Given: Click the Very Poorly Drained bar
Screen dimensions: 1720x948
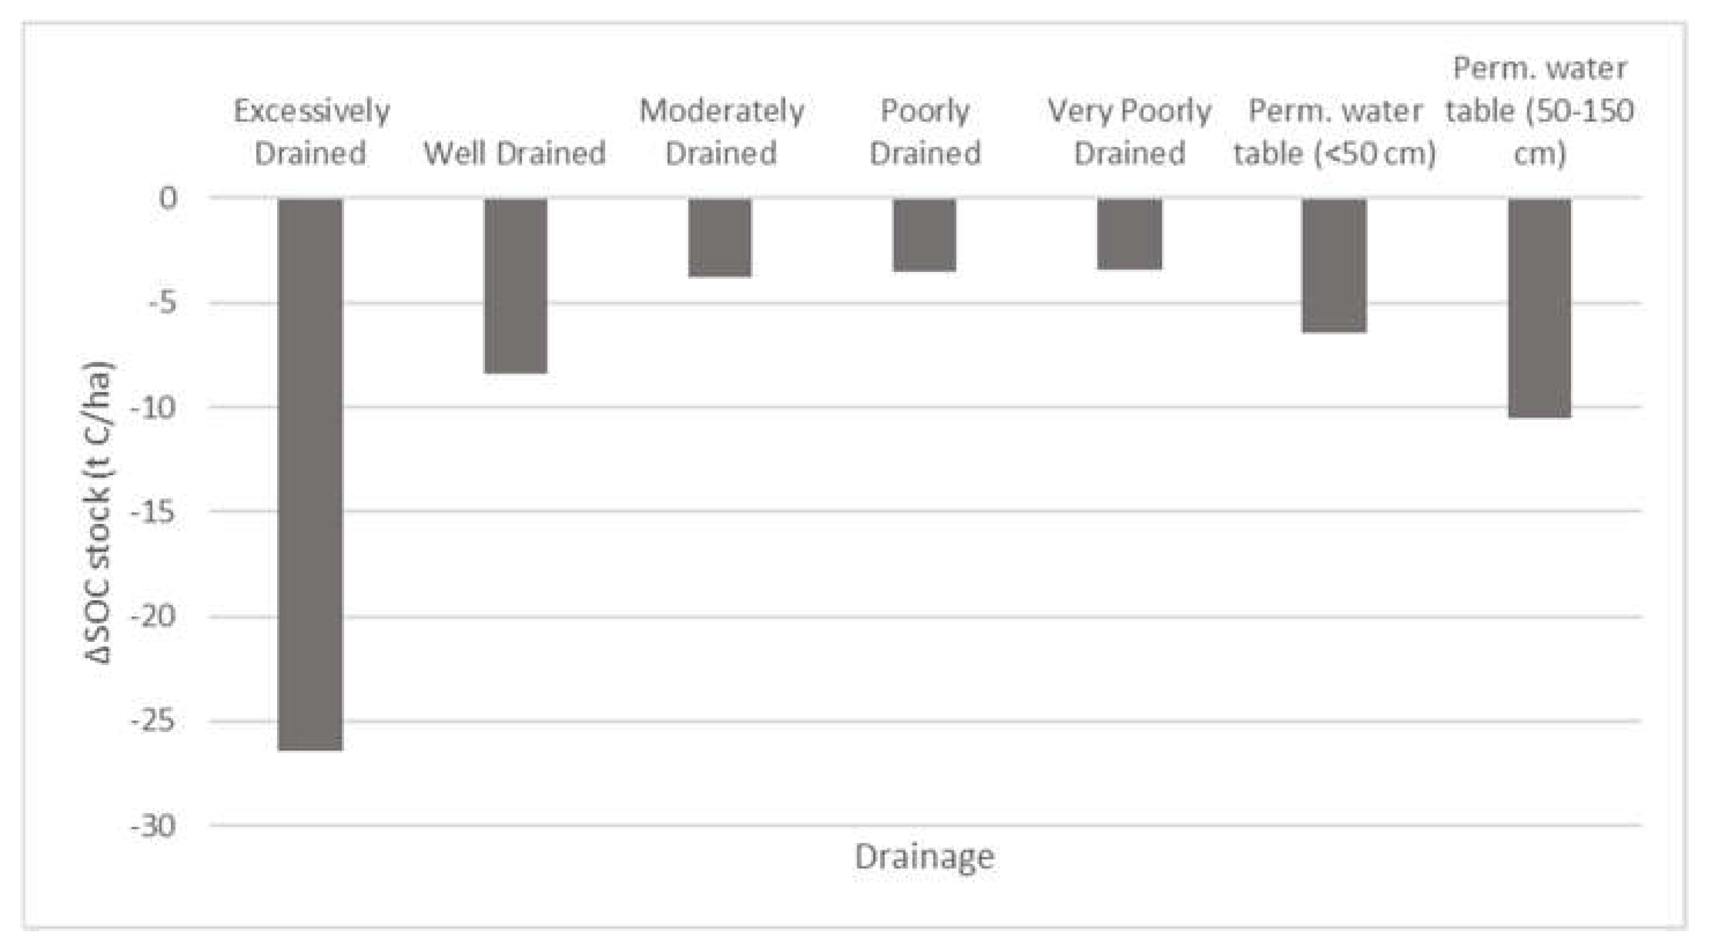Looking at the screenshot, I should tap(1130, 234).
